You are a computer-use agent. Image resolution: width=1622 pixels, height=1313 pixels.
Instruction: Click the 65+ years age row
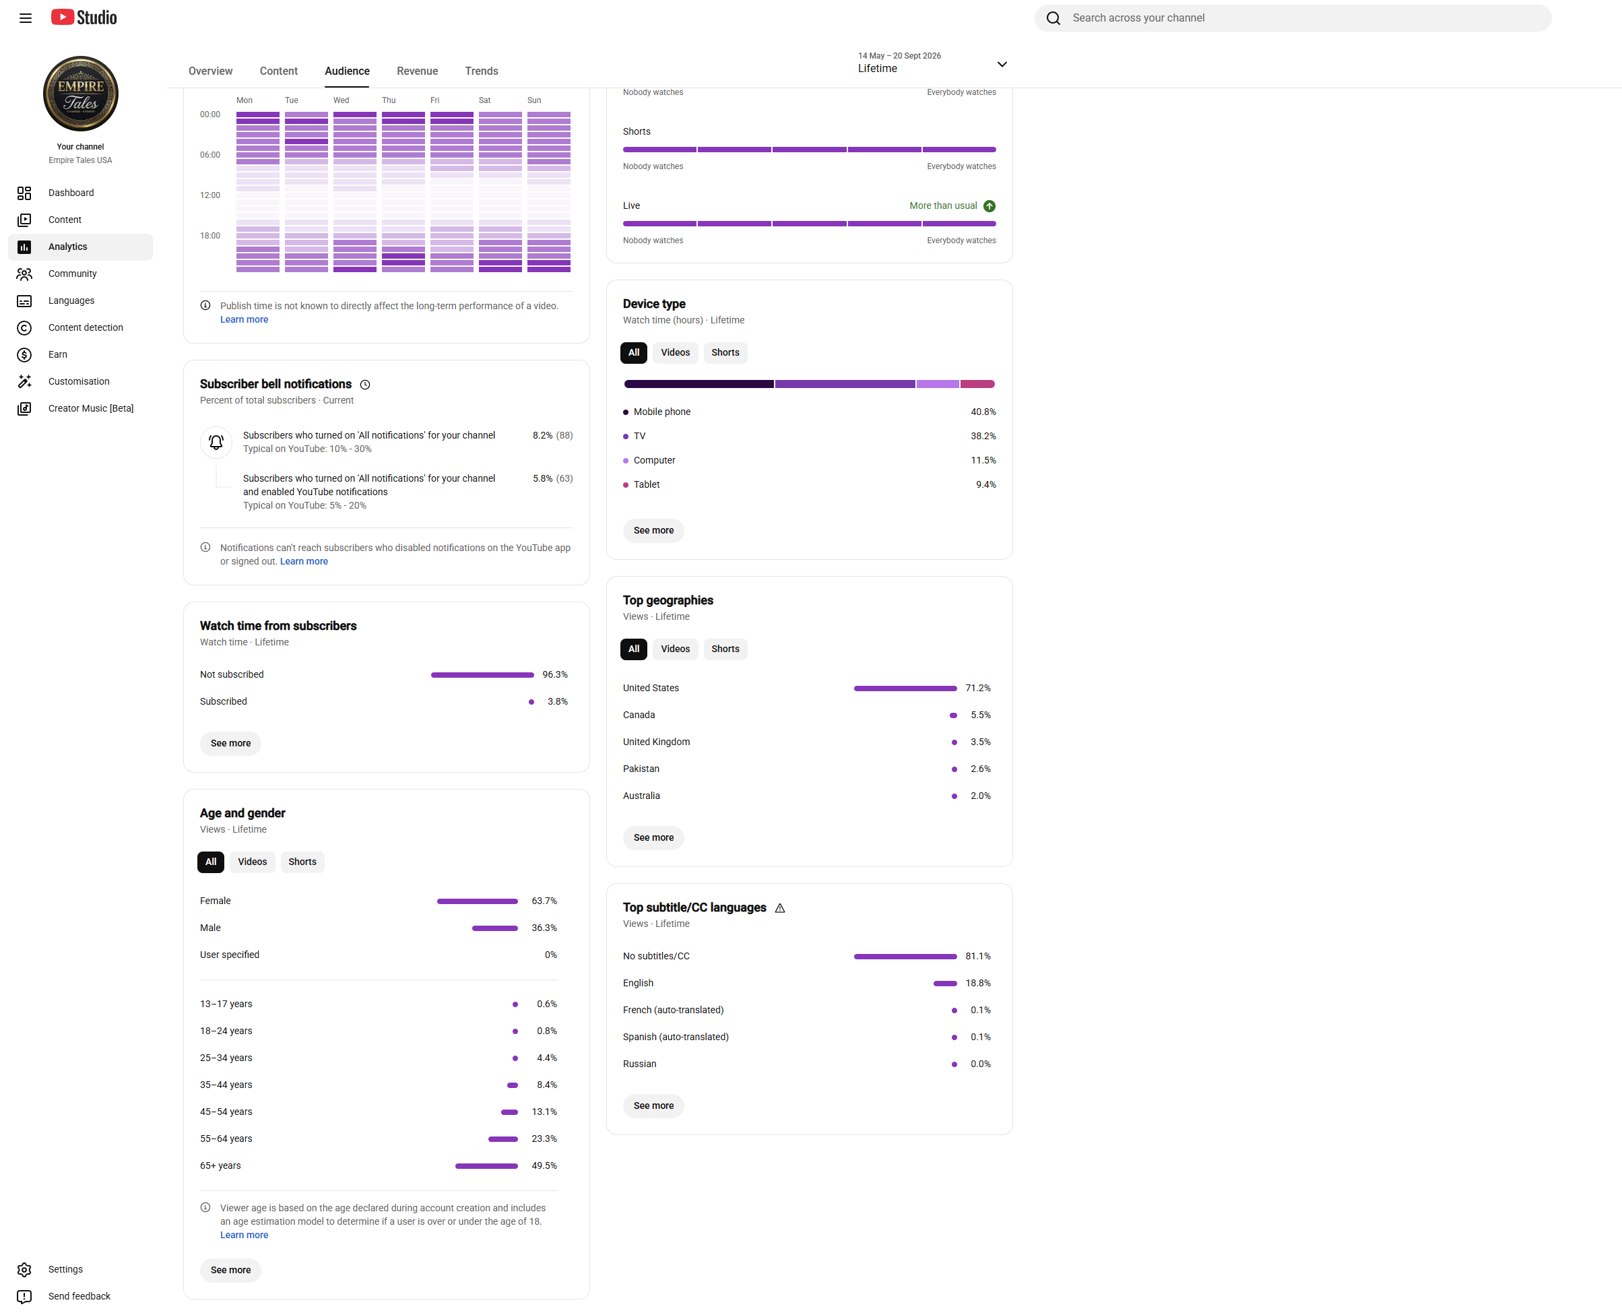pos(378,1165)
